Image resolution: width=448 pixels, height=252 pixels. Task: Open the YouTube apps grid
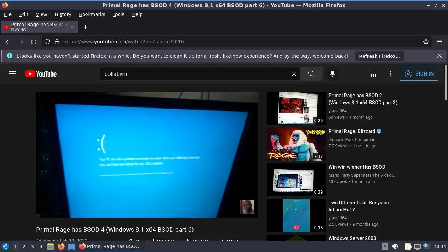(x=373, y=74)
